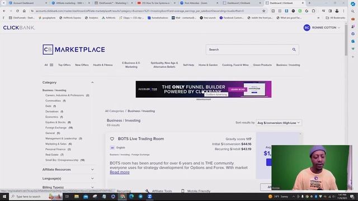Open a new browser tab with plus
Viewport: 358px width, 201px height.
coord(309,3)
